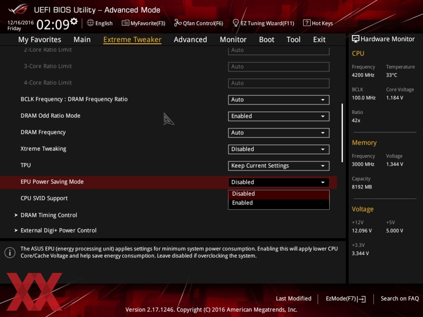Click the MyFavorite list icon
This screenshot has height=317, width=423.
pos(125,23)
